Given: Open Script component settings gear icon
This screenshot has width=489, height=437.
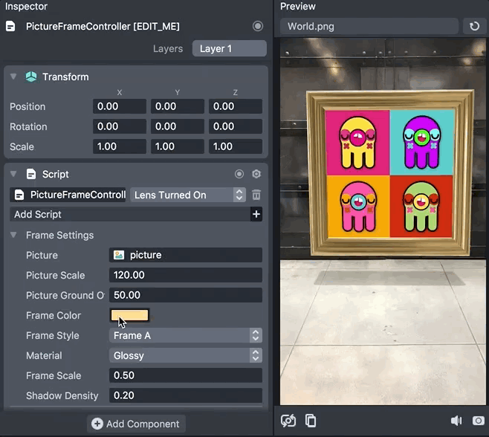Looking at the screenshot, I should 256,174.
